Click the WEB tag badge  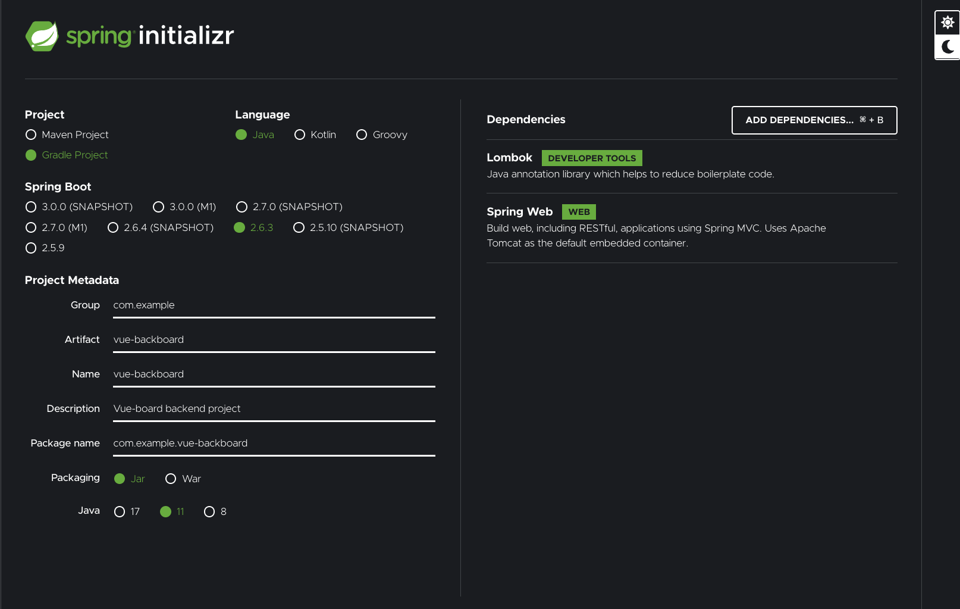pos(579,212)
